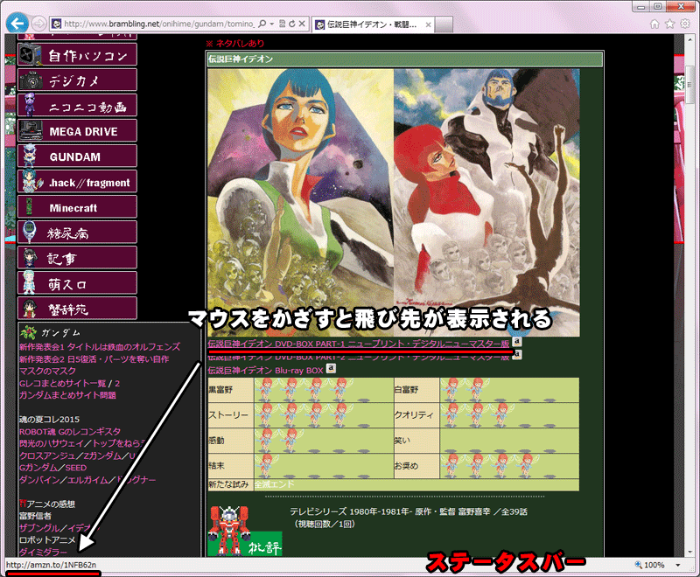Open the 伝説巨神イデオン Blu-ray BOX link
The height and width of the screenshot is (577, 700).
point(266,370)
